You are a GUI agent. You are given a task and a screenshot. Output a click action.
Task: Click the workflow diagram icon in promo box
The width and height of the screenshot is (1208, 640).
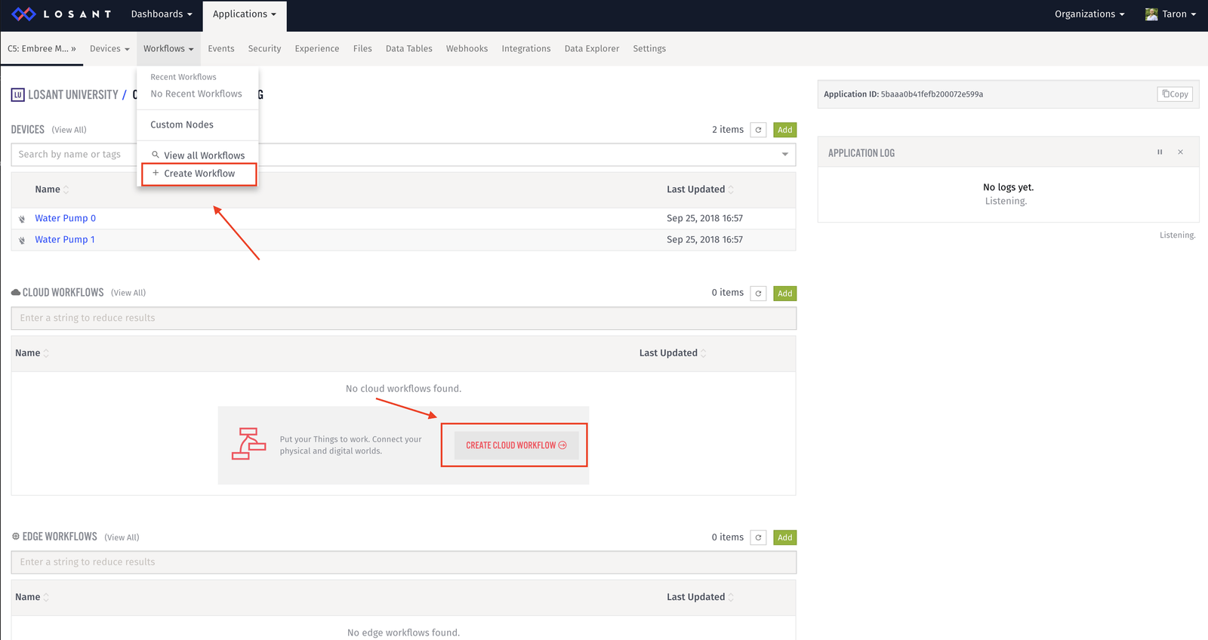click(248, 444)
